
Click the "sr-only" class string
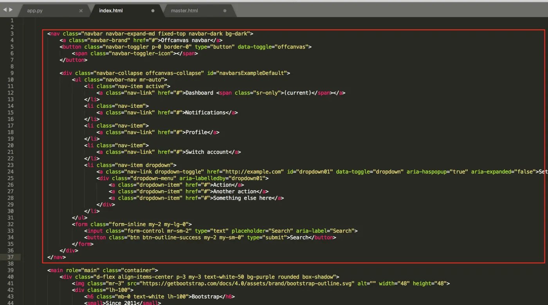pos(267,93)
